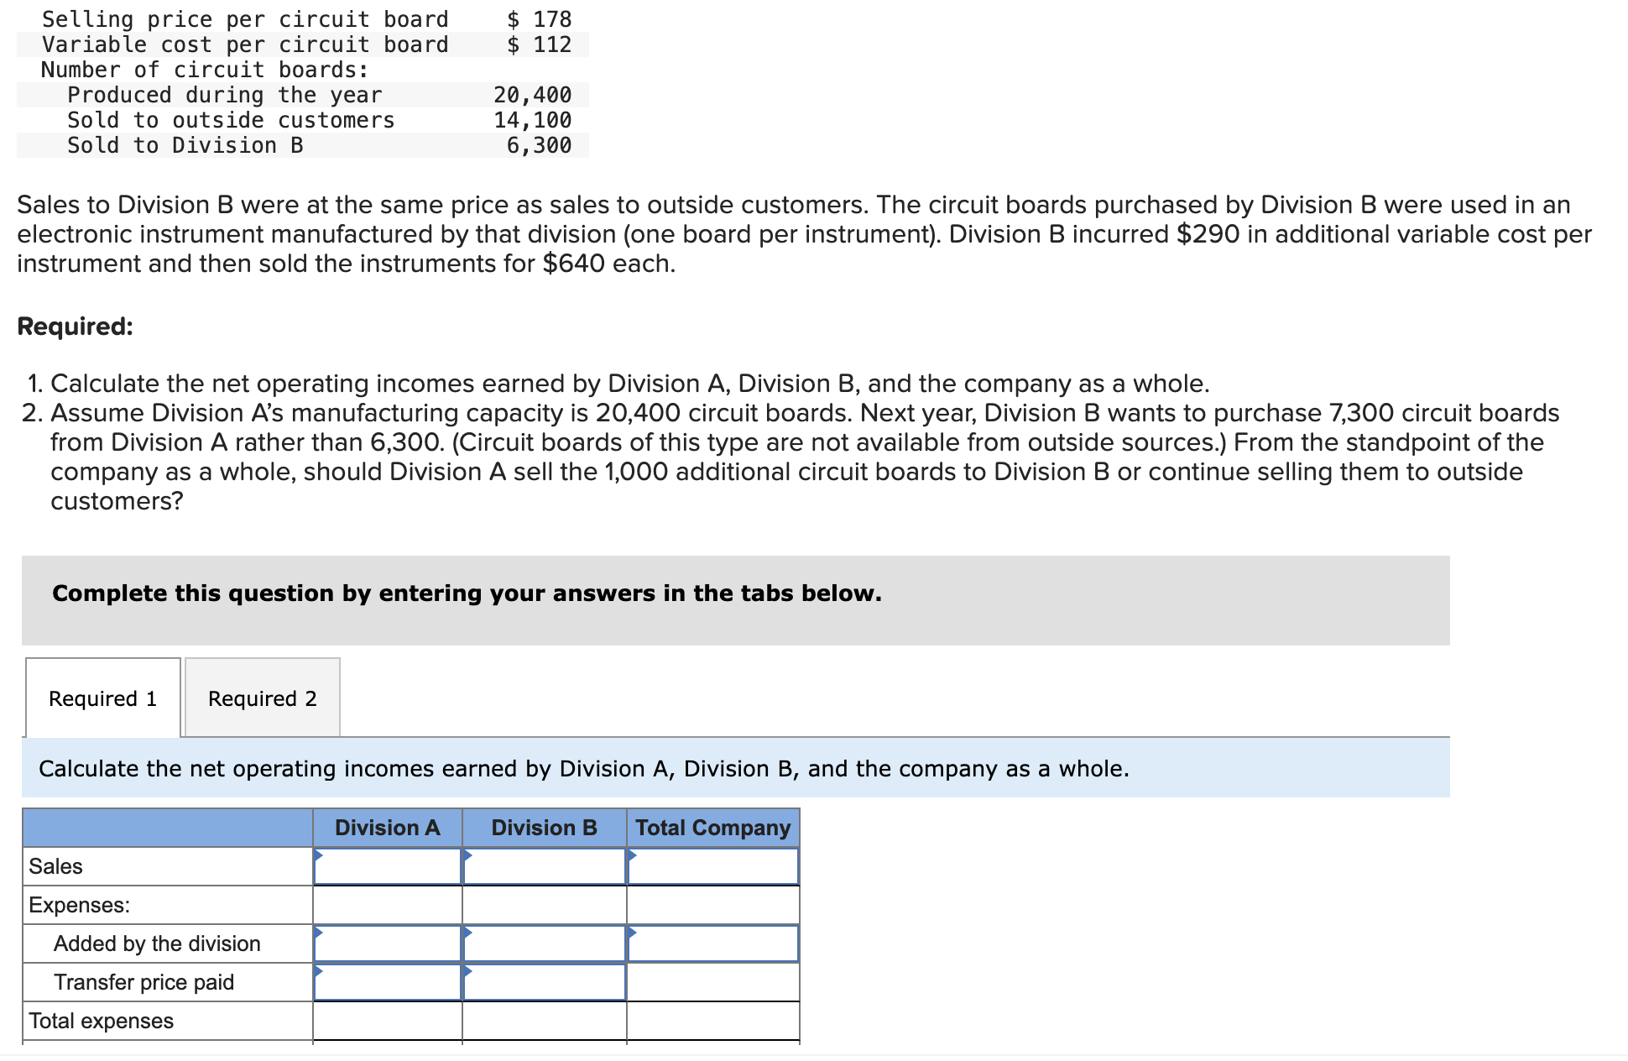The width and height of the screenshot is (1628, 1061).
Task: Select Added by the division cell, Division A
Action: (388, 943)
